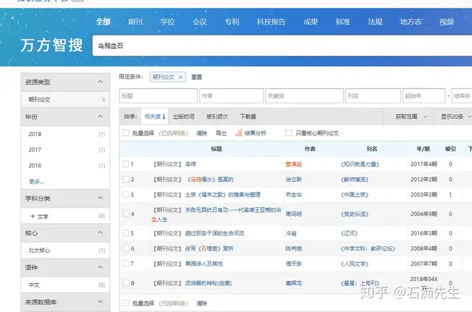Expand the 来源数据库 section
The height and width of the screenshot is (312, 472).
[x=100, y=301]
